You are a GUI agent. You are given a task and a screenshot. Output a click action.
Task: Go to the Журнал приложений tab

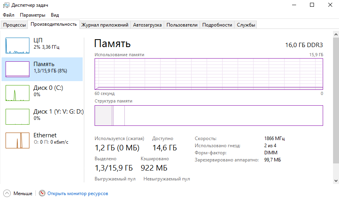(105, 25)
